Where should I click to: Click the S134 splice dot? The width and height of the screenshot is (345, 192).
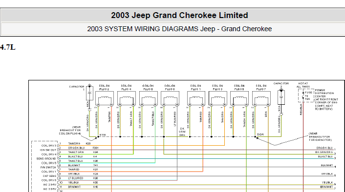255,137
